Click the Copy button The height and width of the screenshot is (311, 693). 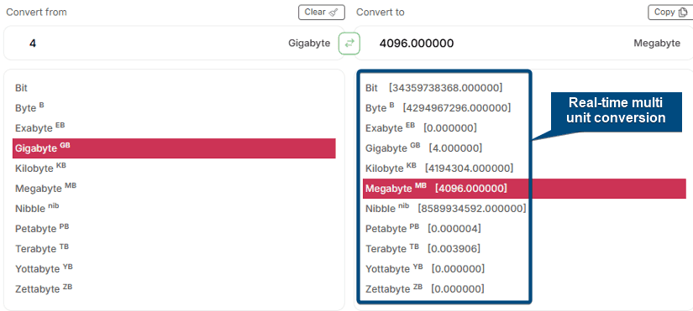click(x=670, y=13)
